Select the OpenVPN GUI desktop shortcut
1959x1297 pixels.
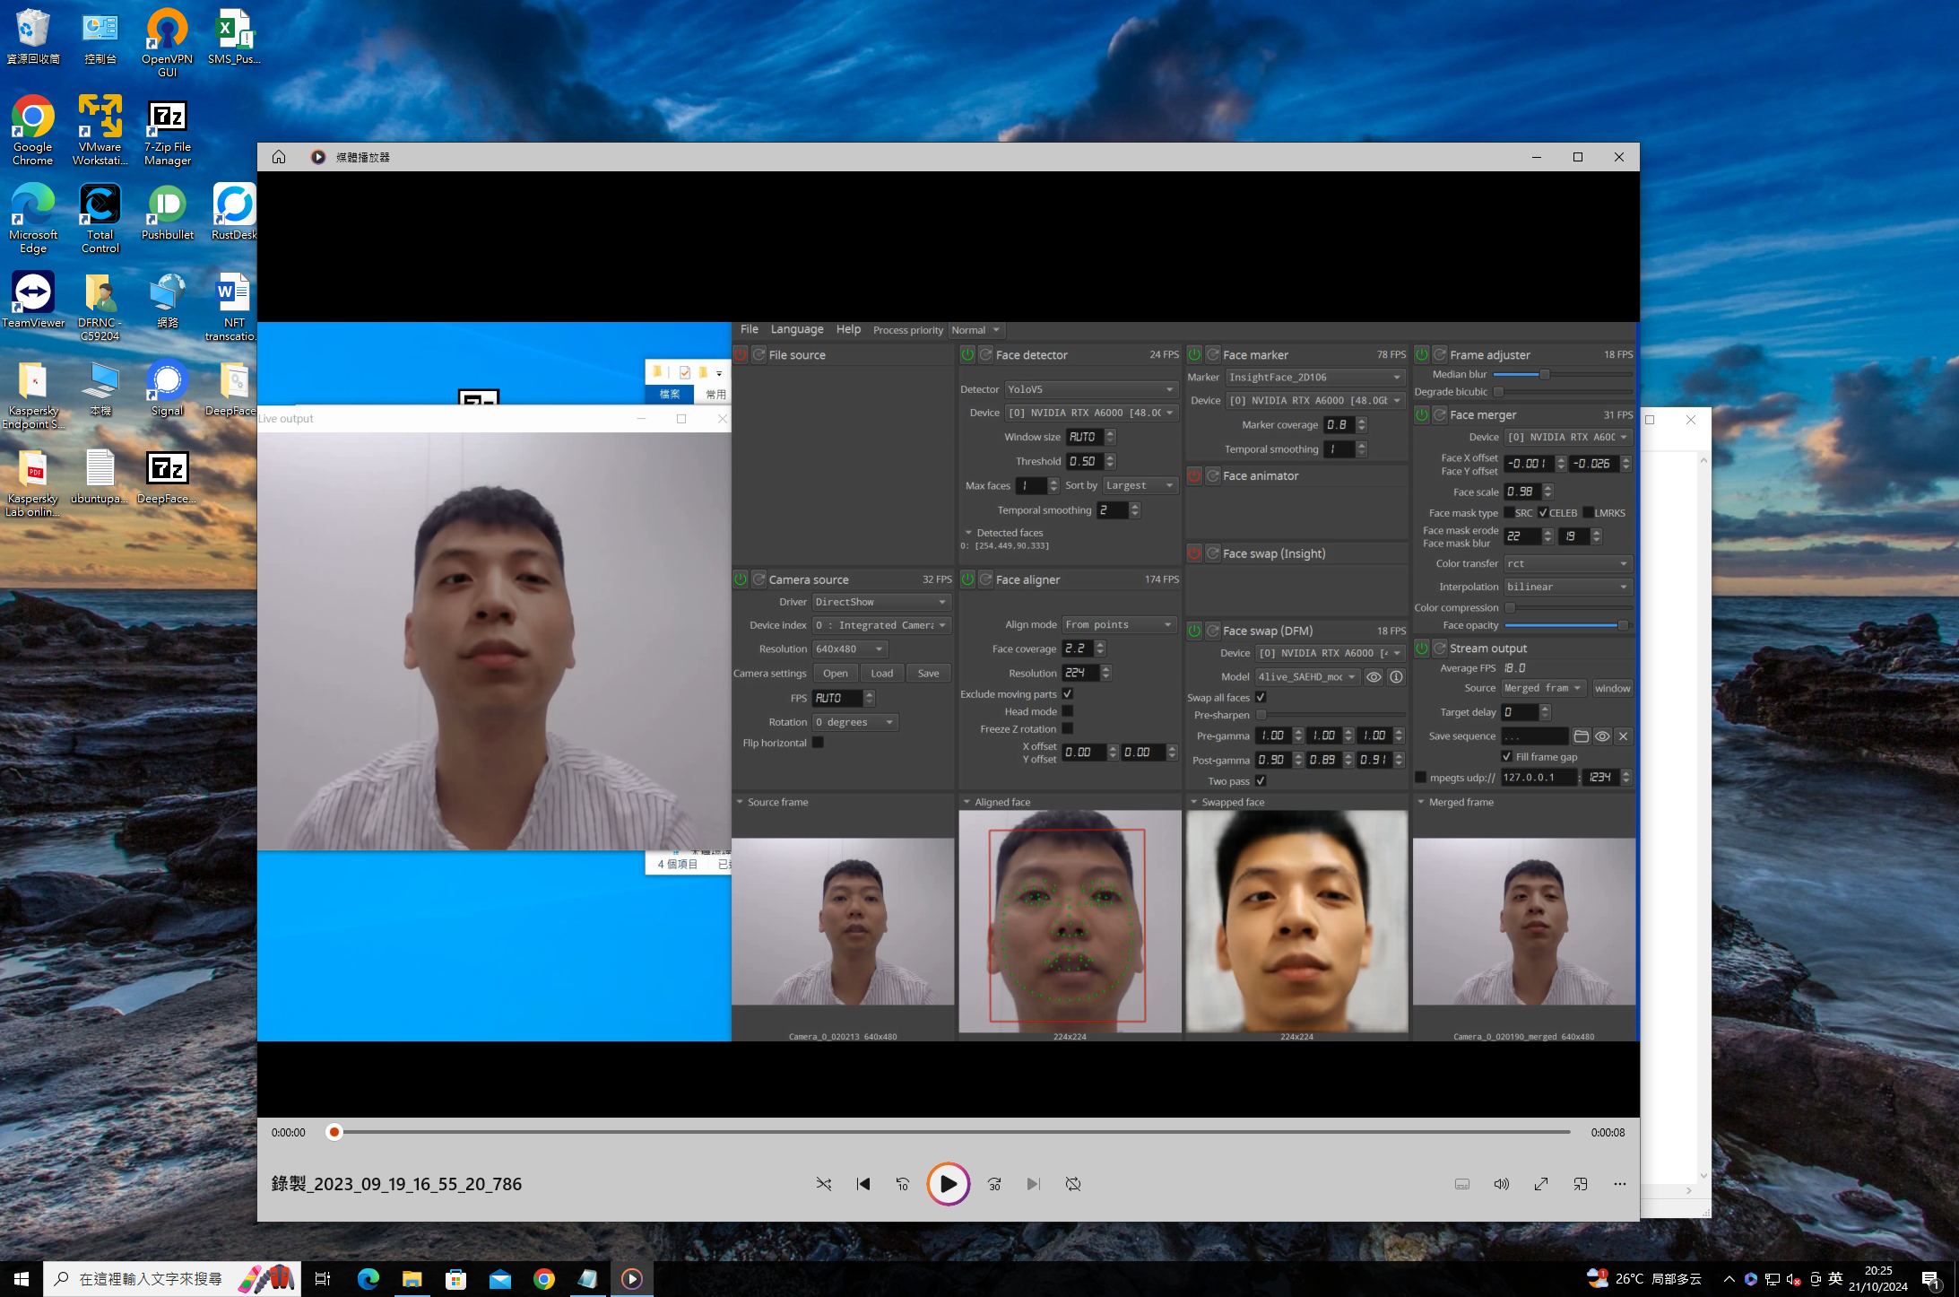point(168,43)
